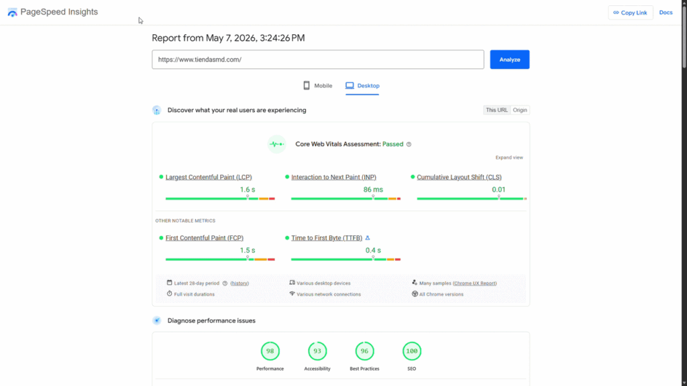The width and height of the screenshot is (687, 386).
Task: Click the calendar icon by Latest 28-day period
Action: click(x=169, y=283)
